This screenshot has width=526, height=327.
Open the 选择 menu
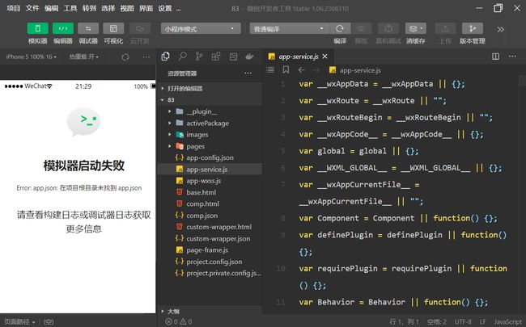[108, 8]
